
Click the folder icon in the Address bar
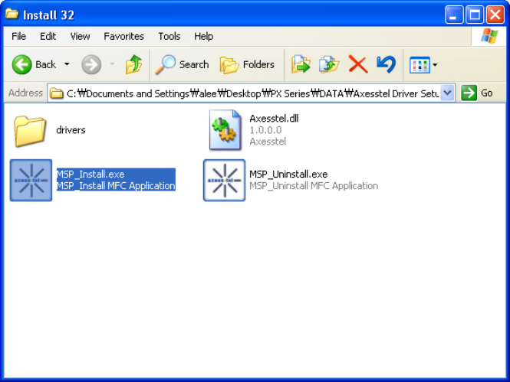[x=56, y=93]
